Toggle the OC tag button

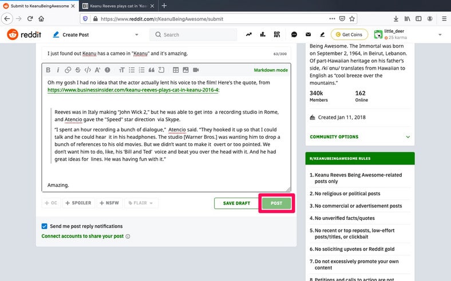(x=51, y=203)
